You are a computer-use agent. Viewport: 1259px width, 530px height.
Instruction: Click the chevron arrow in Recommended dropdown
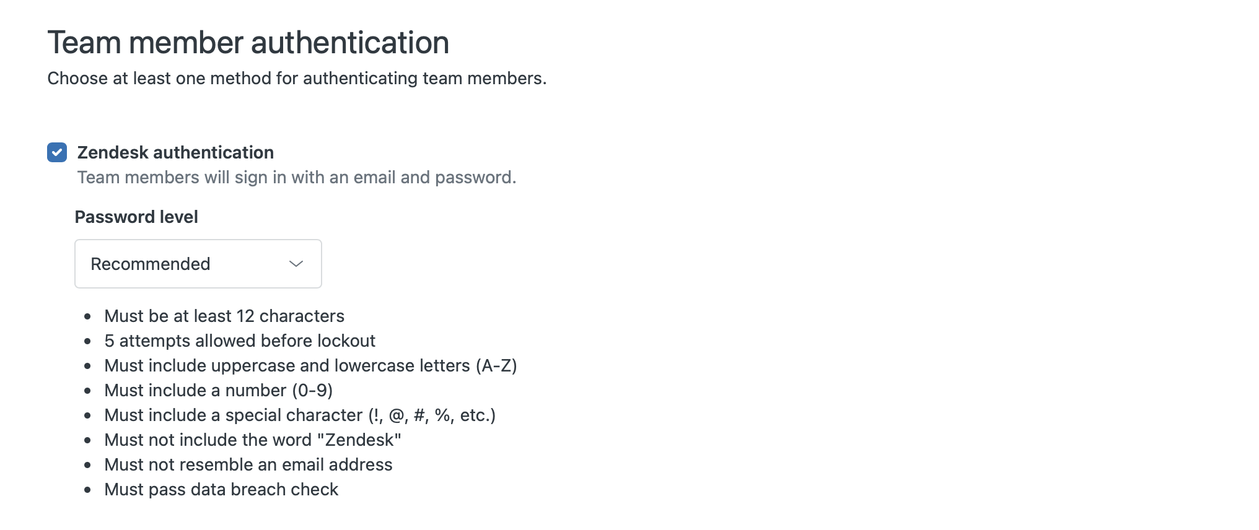click(x=296, y=264)
